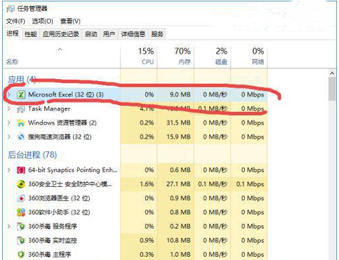
Task: Click the 27.1 MB memory value
Action: click(178, 184)
